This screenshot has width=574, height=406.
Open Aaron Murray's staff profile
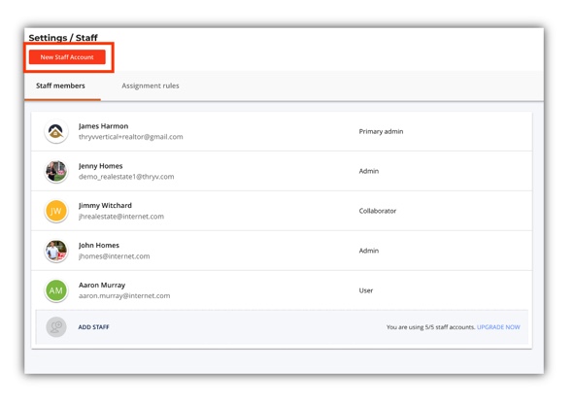pos(282,290)
